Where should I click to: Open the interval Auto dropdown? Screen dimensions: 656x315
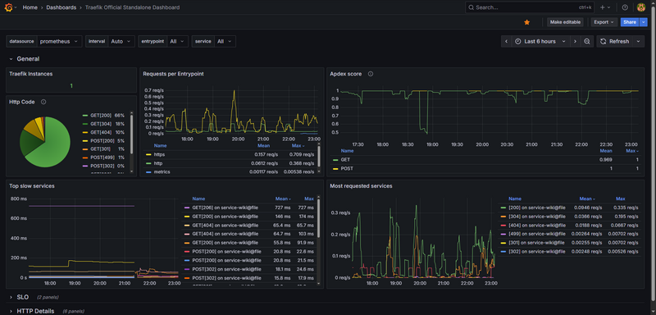click(121, 41)
